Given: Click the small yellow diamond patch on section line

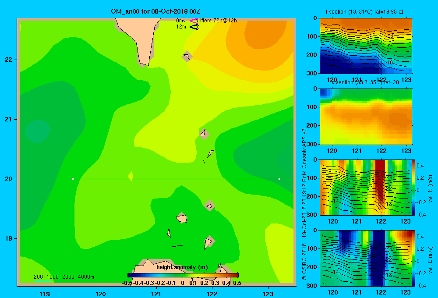Looking at the screenshot, I should pos(131,177).
